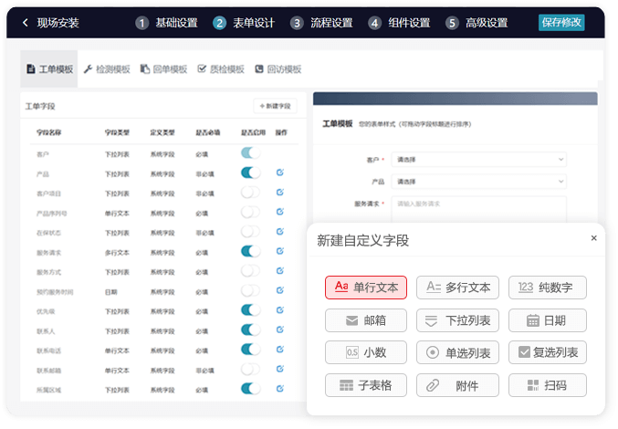Enable the 服务方式 field switch

click(x=251, y=271)
